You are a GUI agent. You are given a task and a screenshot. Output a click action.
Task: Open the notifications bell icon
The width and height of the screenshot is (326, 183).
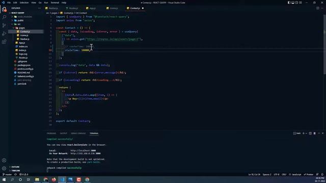tap(322, 174)
